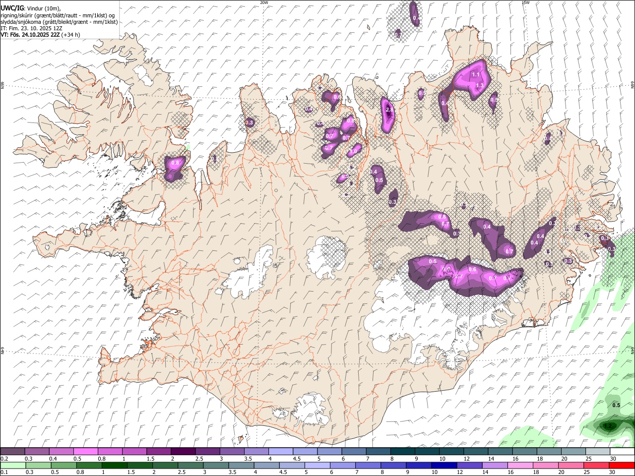The image size is (635, 476).
Task: Pick light grey 25–30 swatch in upper legend
Action: [598, 452]
